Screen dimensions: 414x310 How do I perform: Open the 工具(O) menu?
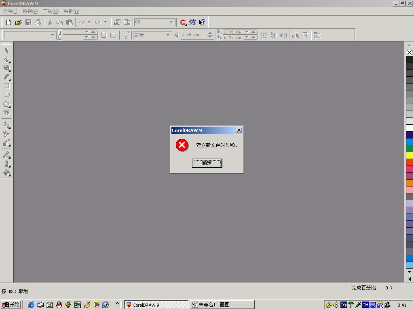point(51,11)
